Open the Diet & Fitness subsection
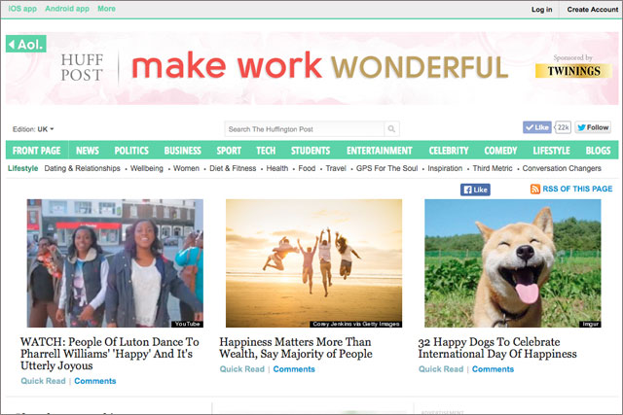This screenshot has height=415, width=623. 233,168
